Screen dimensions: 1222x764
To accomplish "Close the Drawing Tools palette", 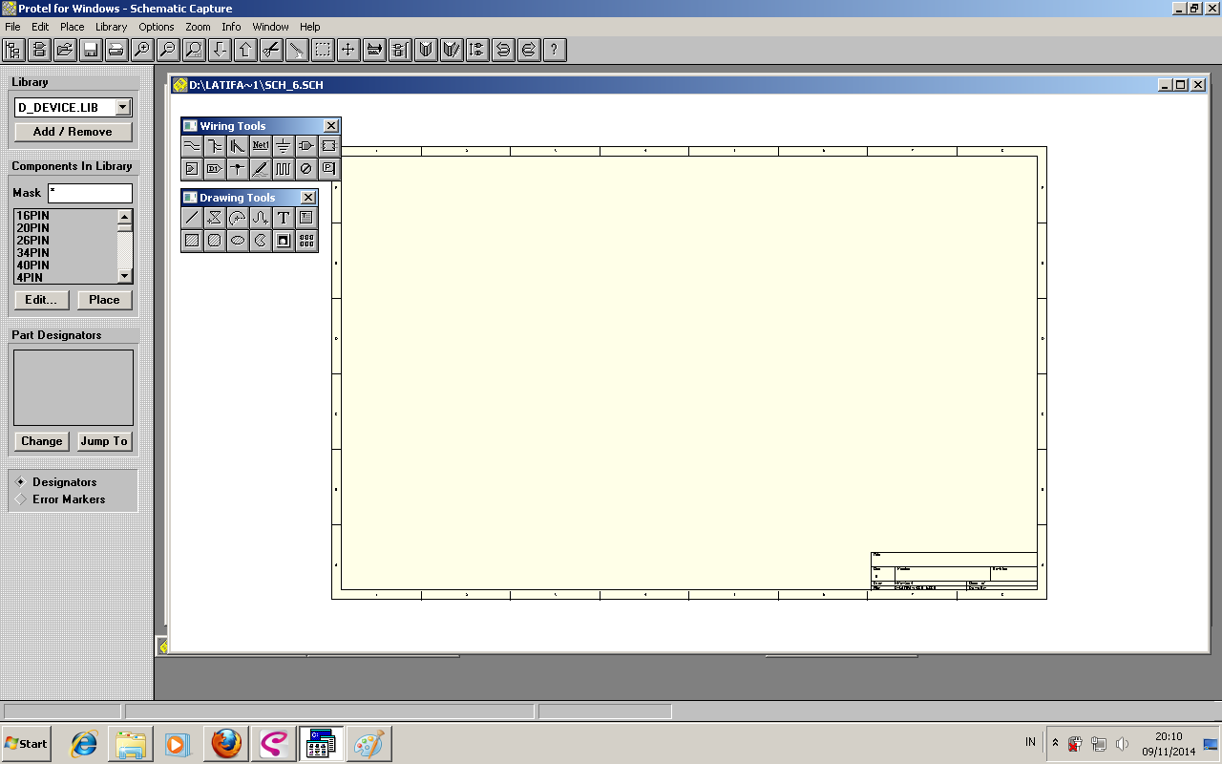I will click(x=307, y=198).
